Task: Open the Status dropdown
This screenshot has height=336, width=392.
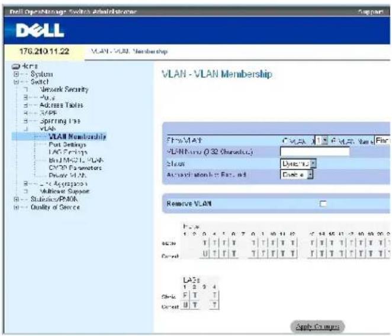Action: pyautogui.click(x=298, y=164)
